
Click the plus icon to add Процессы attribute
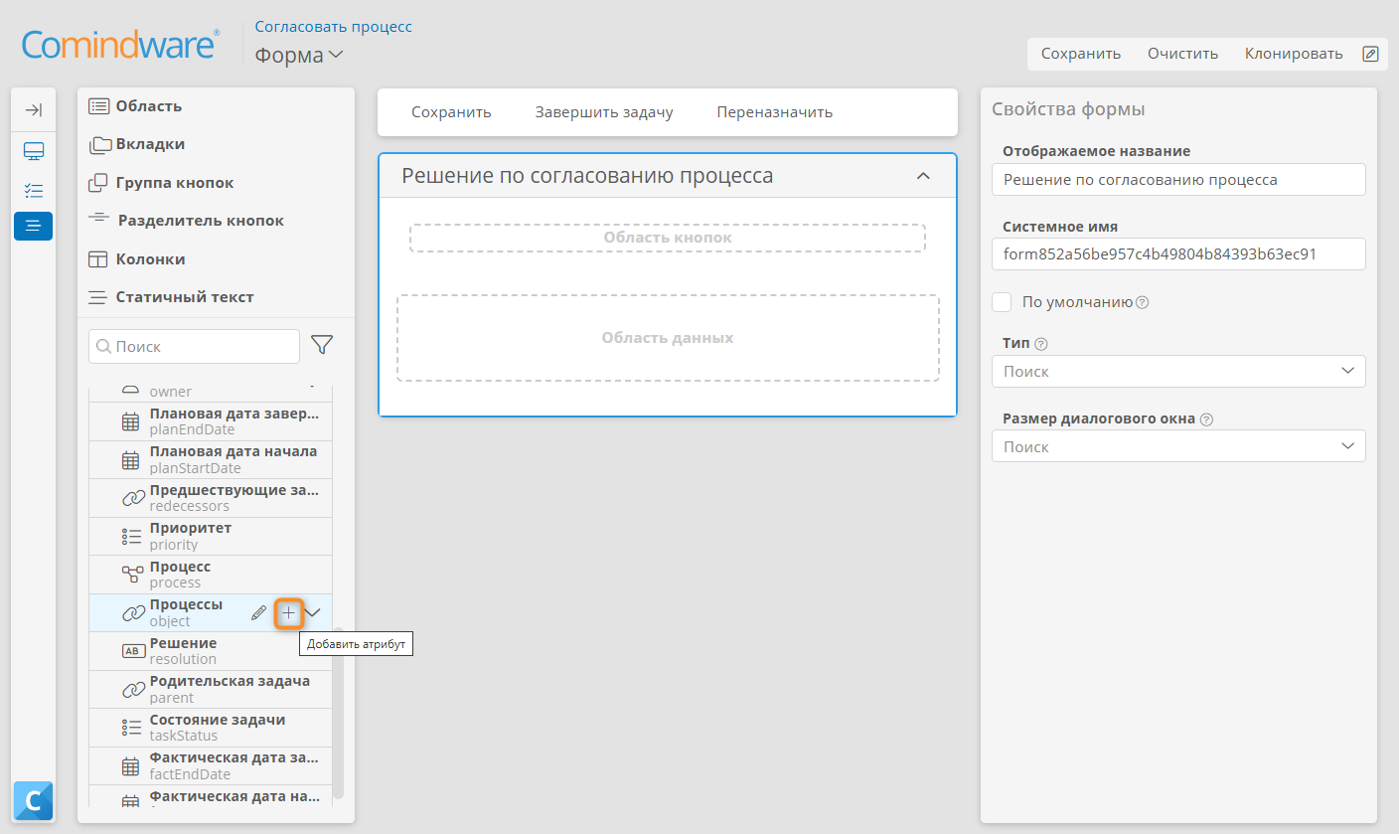288,613
